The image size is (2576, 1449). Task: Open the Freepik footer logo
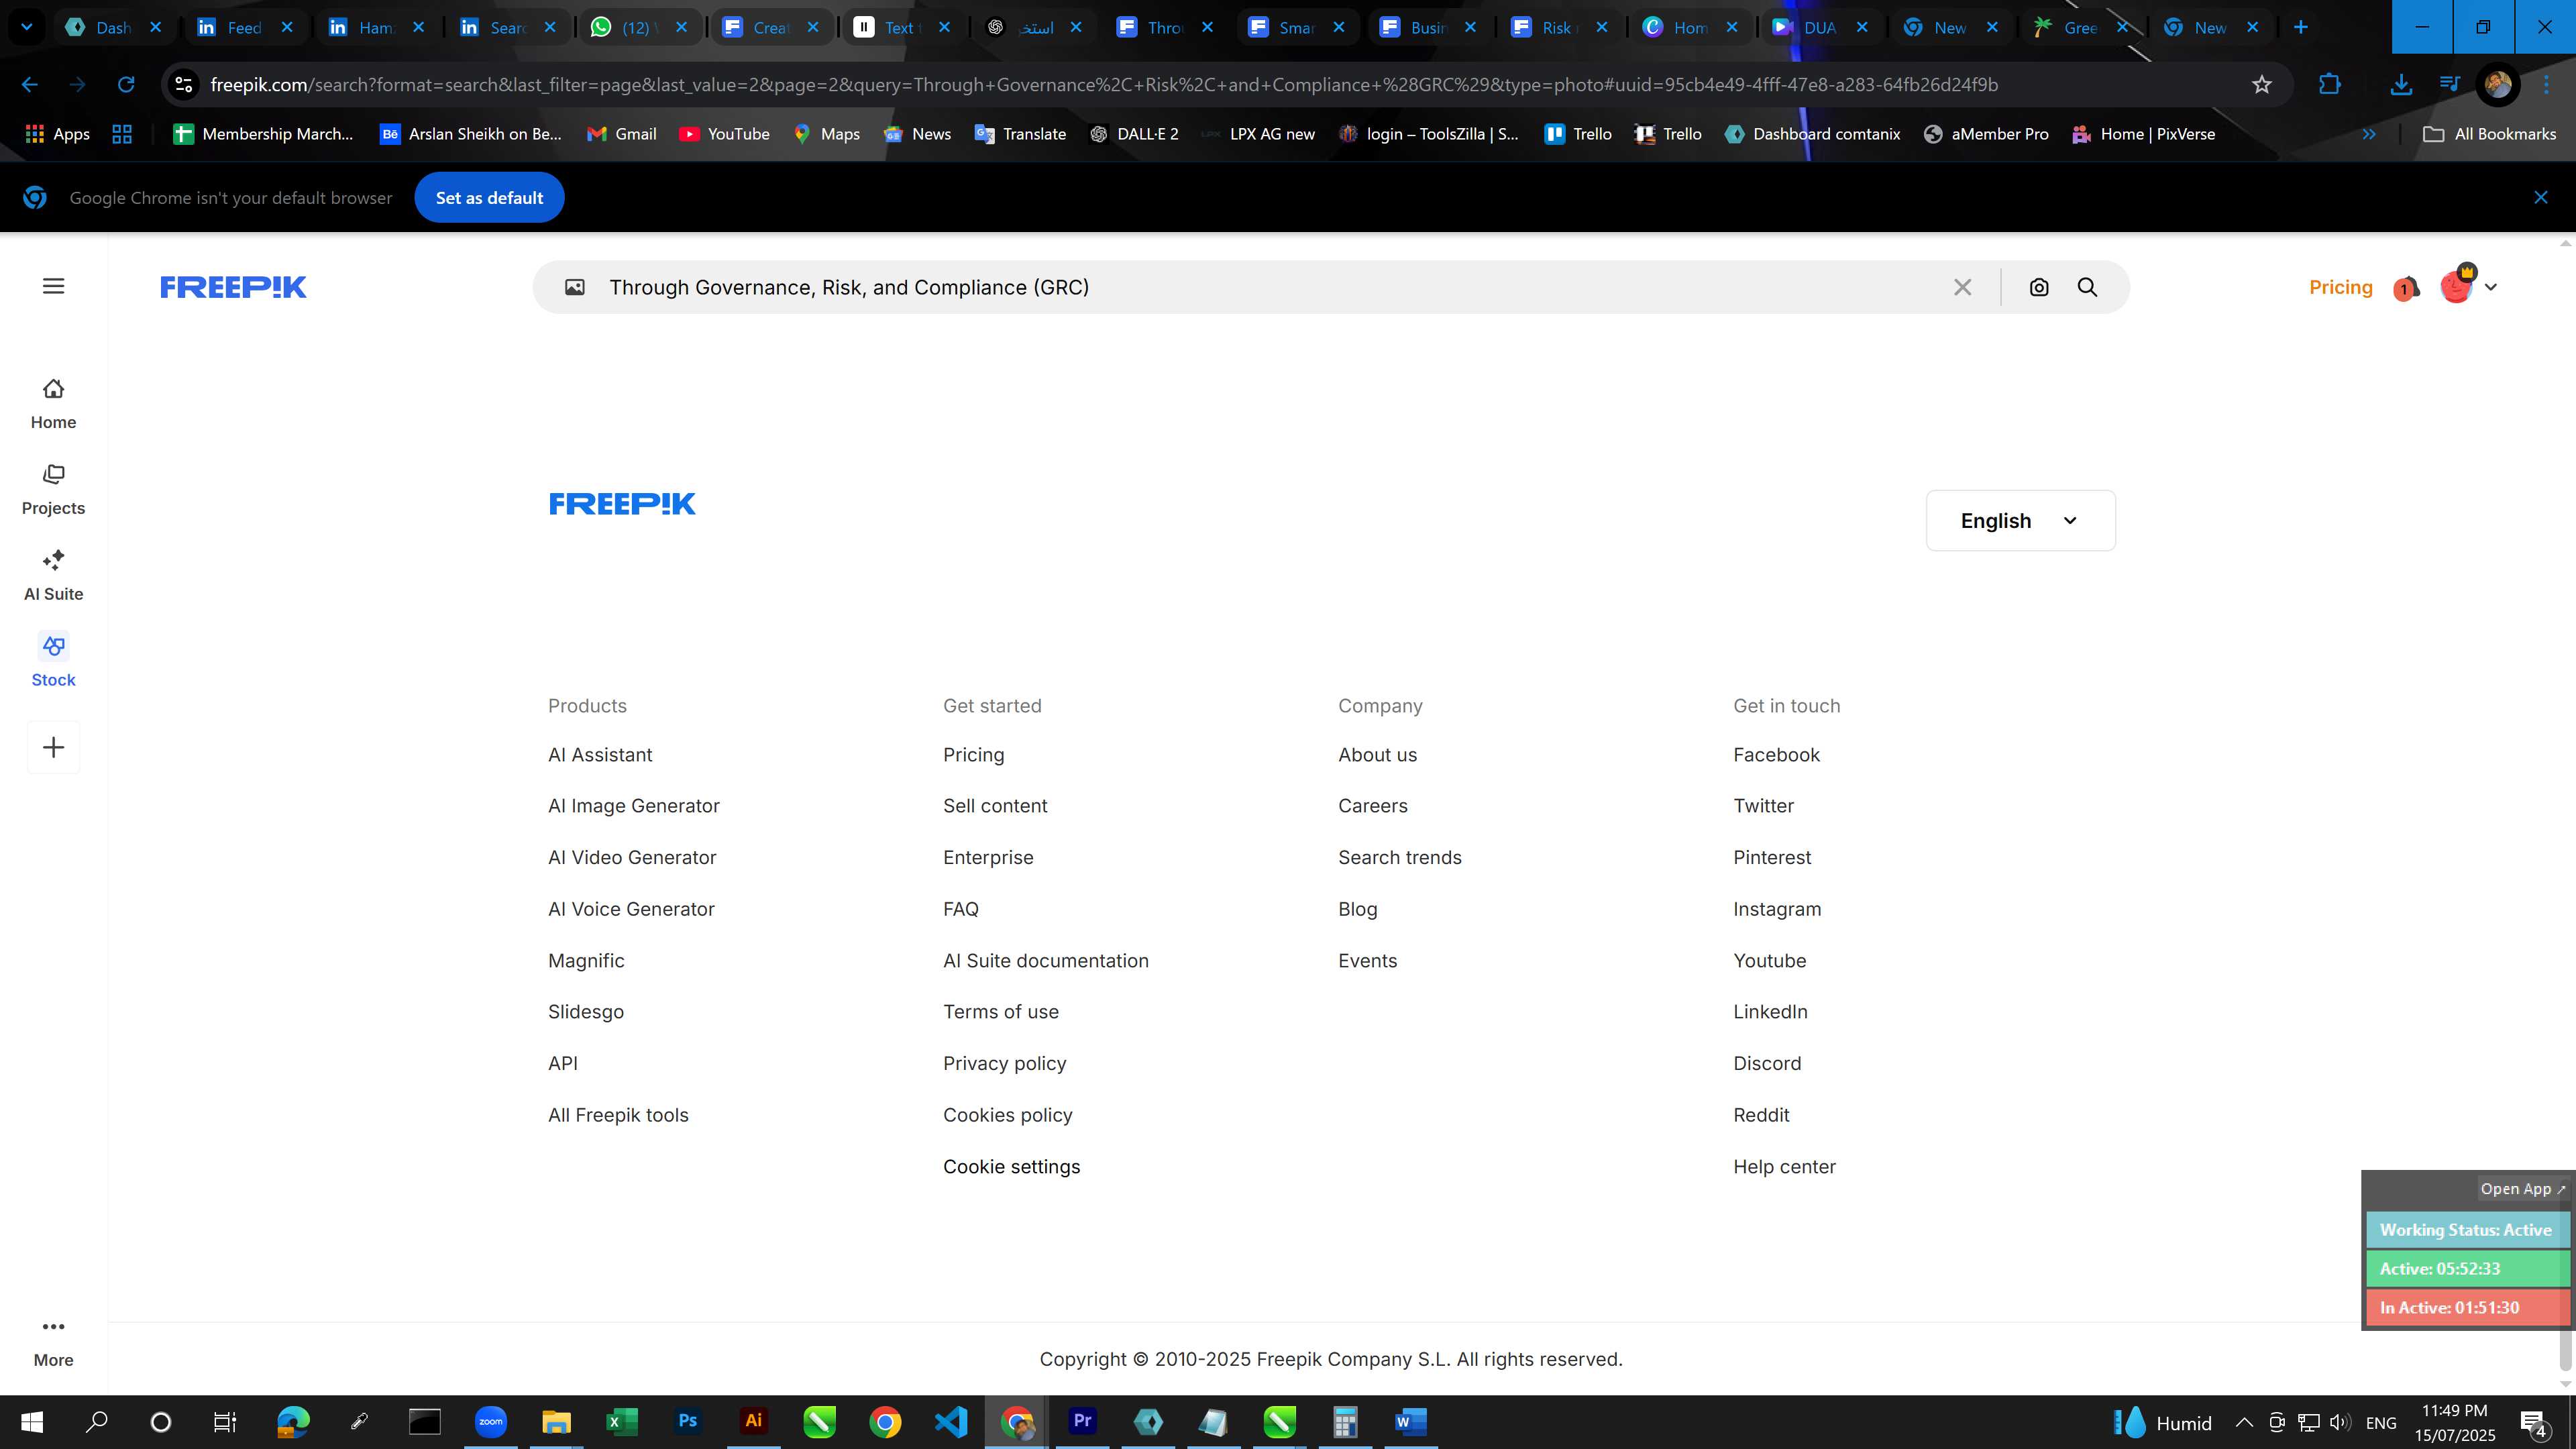click(x=622, y=504)
